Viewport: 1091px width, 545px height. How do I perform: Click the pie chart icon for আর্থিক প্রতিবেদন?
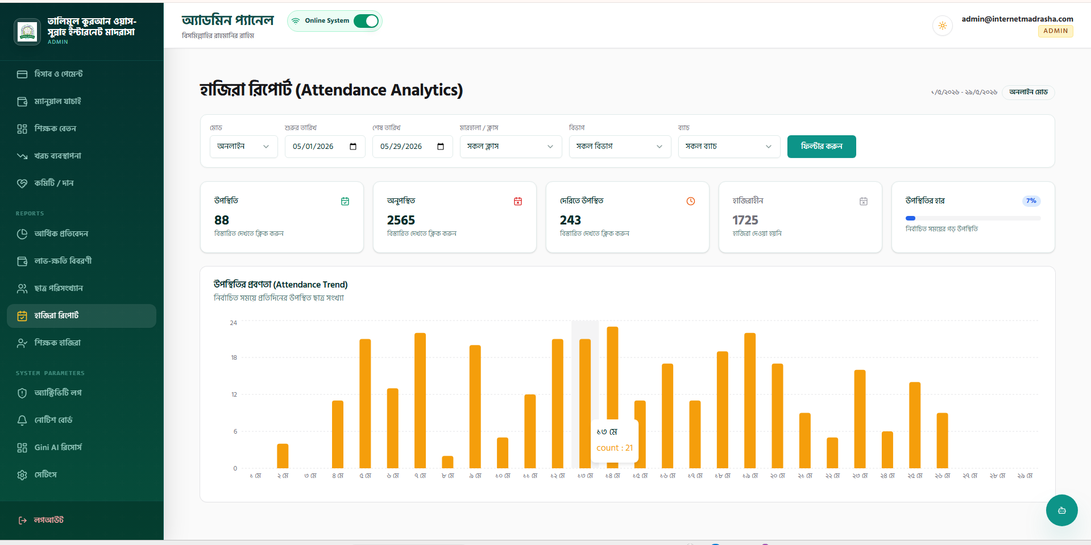coord(22,234)
